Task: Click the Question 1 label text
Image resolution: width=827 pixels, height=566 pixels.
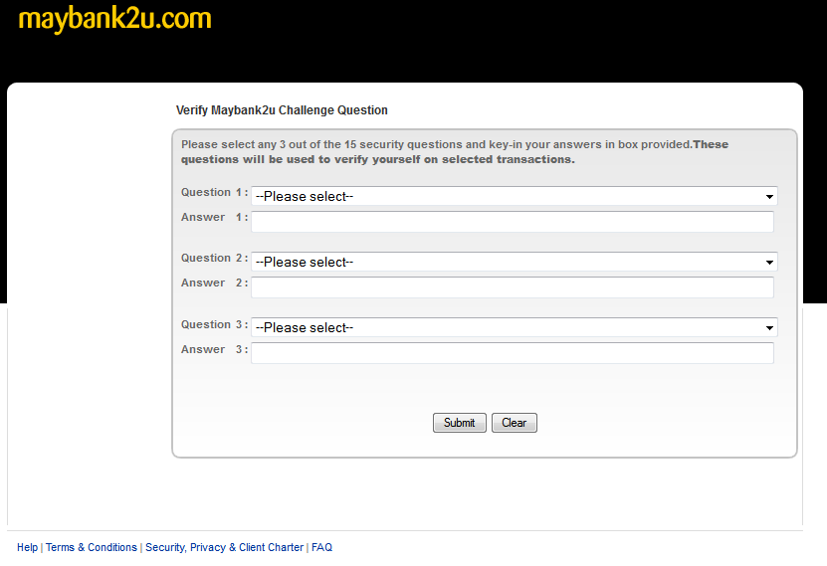Action: [214, 192]
